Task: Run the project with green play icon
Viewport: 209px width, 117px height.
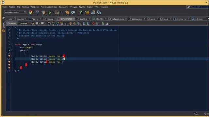Action: pyautogui.click(x=50, y=12)
